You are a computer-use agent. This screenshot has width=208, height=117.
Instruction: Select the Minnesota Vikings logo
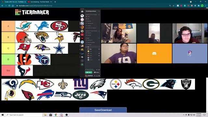point(59,37)
